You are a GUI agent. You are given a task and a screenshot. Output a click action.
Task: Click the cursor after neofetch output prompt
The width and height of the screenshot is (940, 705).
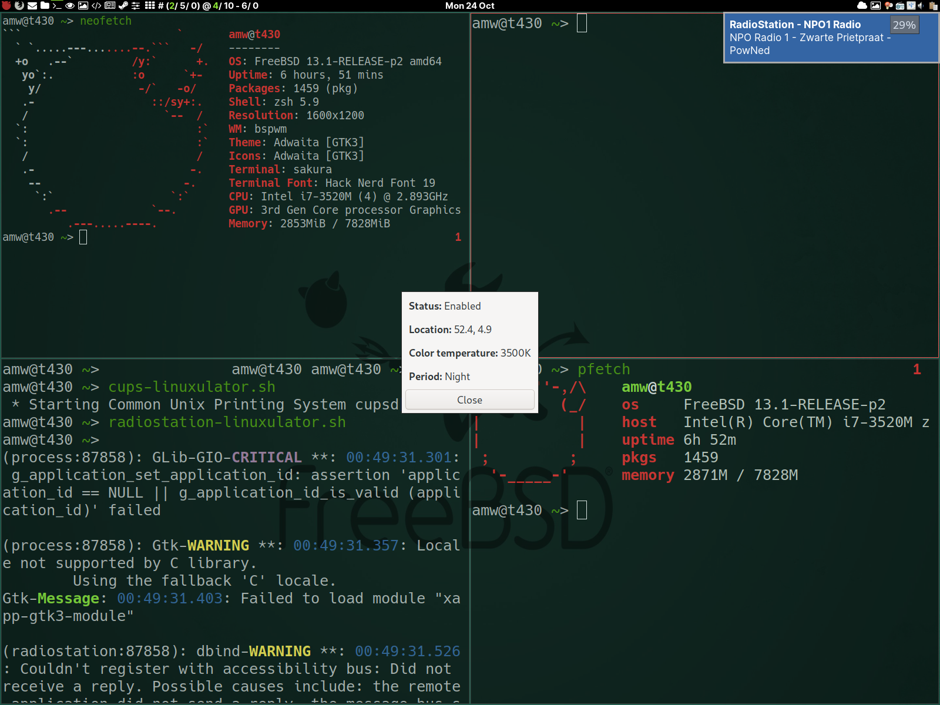point(83,237)
